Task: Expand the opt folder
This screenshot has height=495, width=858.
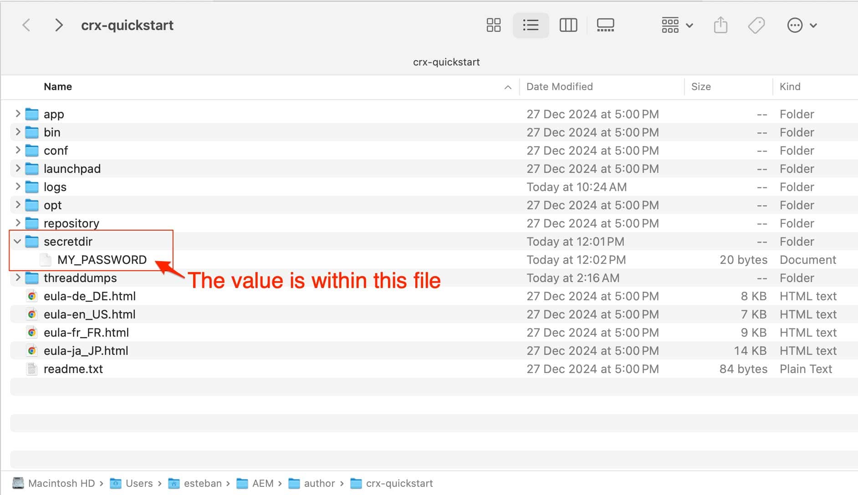Action: tap(18, 205)
